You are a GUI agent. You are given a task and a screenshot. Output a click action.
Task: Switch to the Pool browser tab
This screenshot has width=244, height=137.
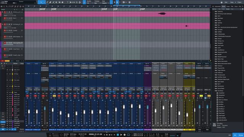pyautogui.click(x=240, y=6)
